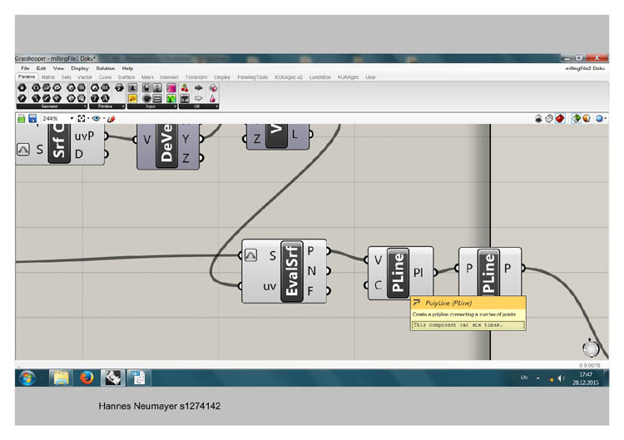
Task: Toggle green selected-only preview icon
Action: click(576, 119)
